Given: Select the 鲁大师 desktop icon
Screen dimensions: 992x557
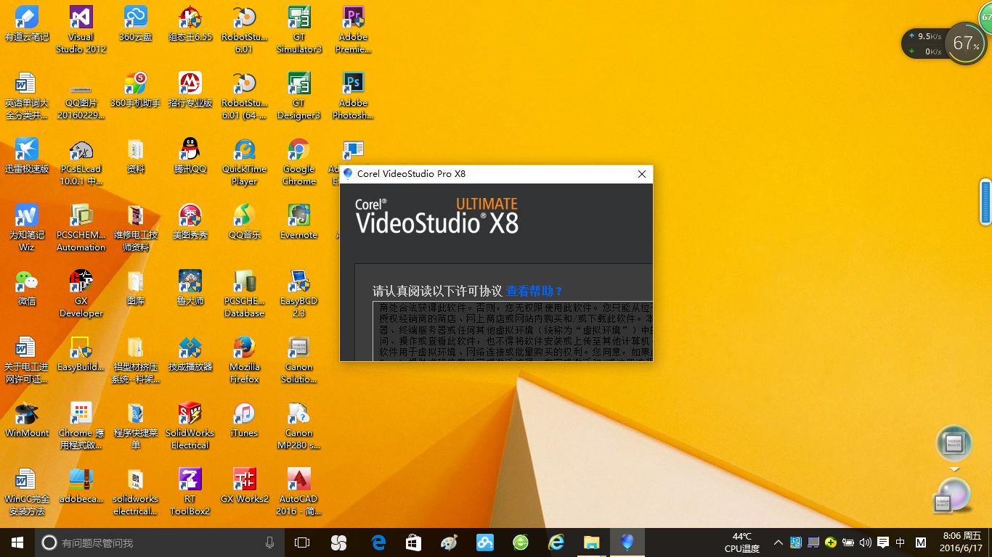Looking at the screenshot, I should coord(190,288).
